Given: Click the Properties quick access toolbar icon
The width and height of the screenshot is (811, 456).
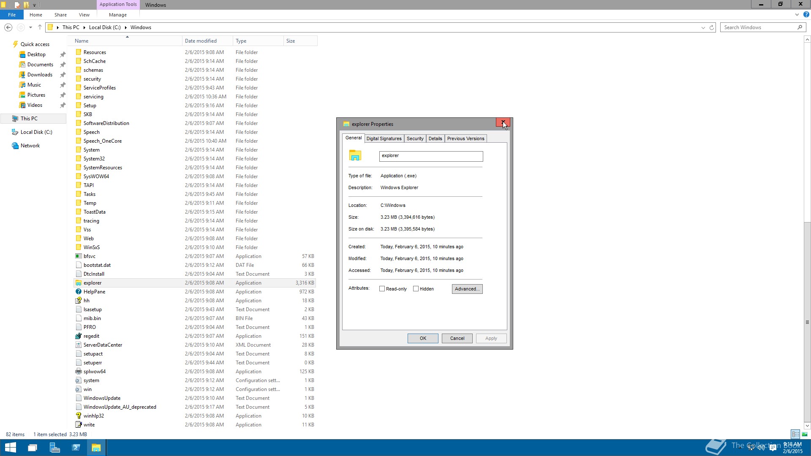Looking at the screenshot, I should (17, 5).
